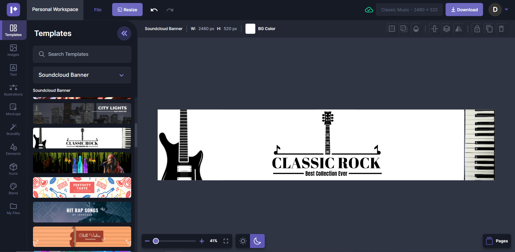Lock the current design element
Image resolution: width=515 pixels, height=252 pixels.
pyautogui.click(x=477, y=29)
